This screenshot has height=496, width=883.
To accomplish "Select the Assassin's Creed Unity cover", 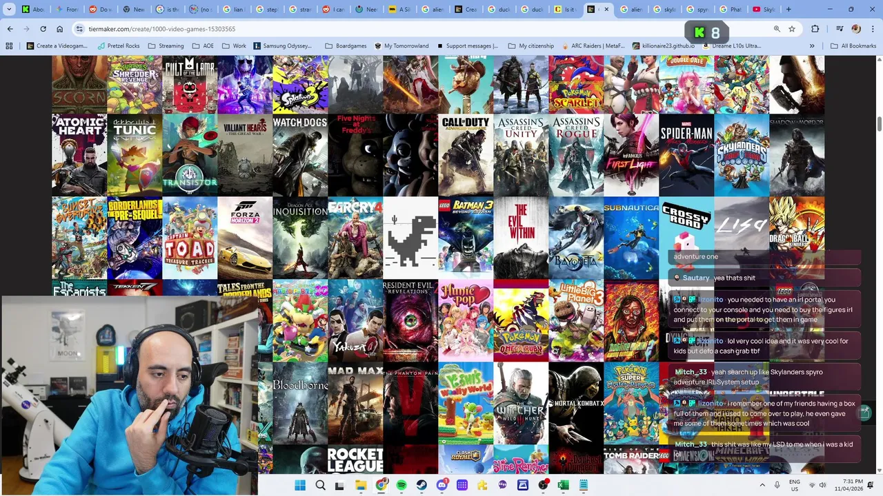I will tap(521, 155).
